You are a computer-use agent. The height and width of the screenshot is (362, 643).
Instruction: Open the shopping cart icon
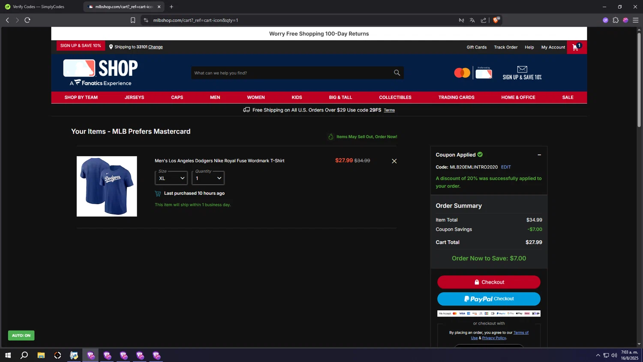(577, 47)
